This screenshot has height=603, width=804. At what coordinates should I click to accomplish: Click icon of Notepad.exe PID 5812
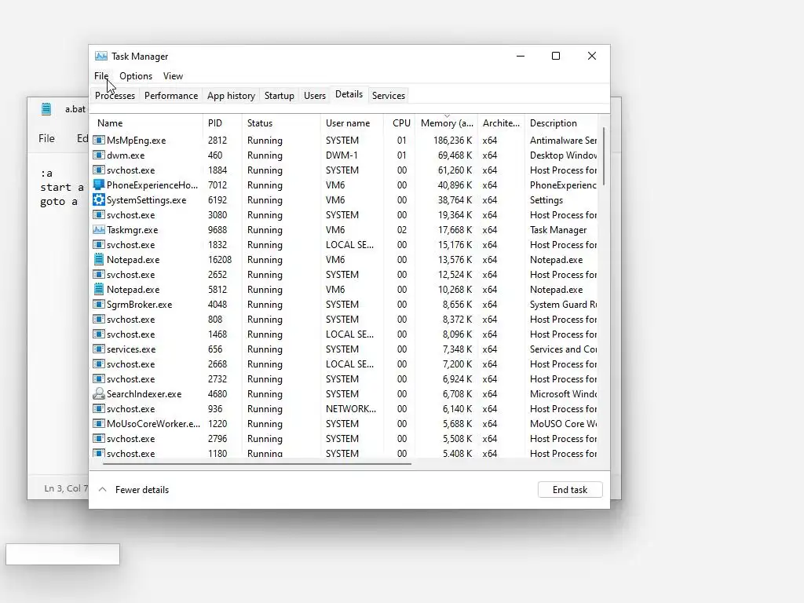99,289
